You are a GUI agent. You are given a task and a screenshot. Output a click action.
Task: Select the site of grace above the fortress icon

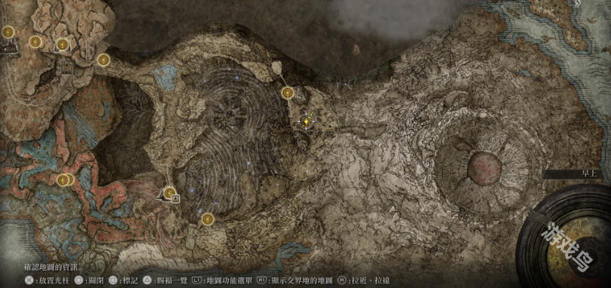[x=62, y=44]
